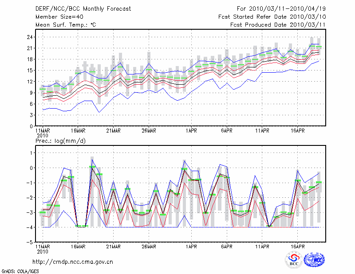The height and width of the screenshot is (274, 355).
Task: Select 6APR on the temperature chart axis
Action: [227, 131]
